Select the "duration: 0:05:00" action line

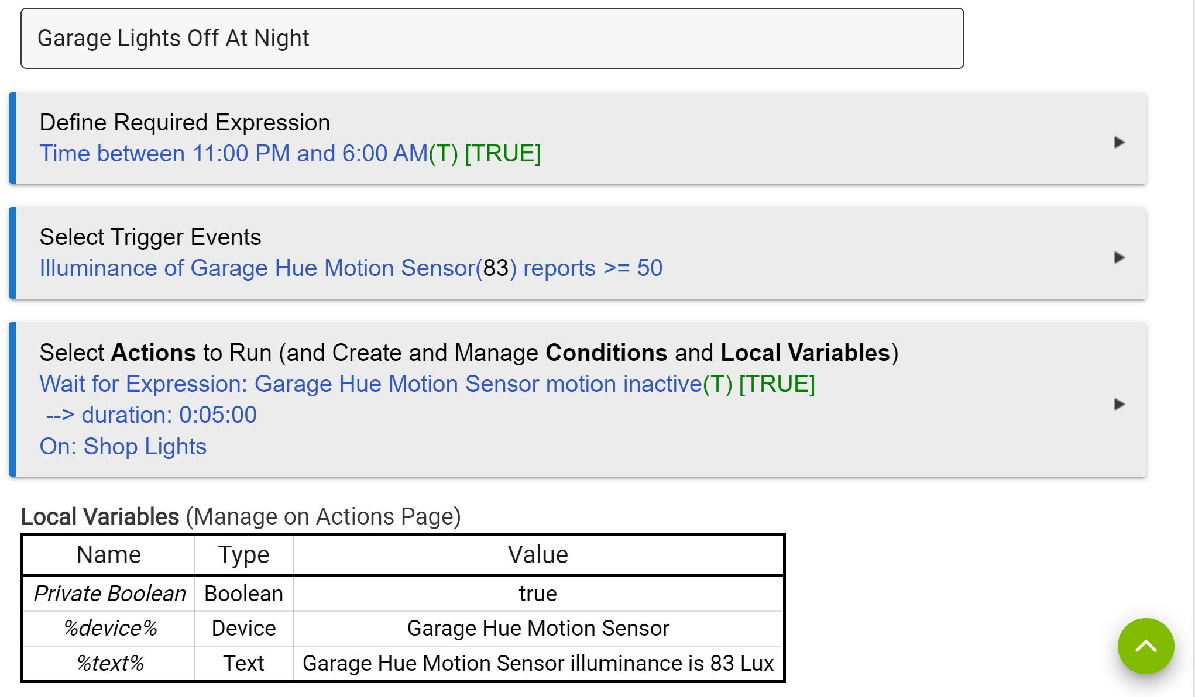pyautogui.click(x=151, y=415)
